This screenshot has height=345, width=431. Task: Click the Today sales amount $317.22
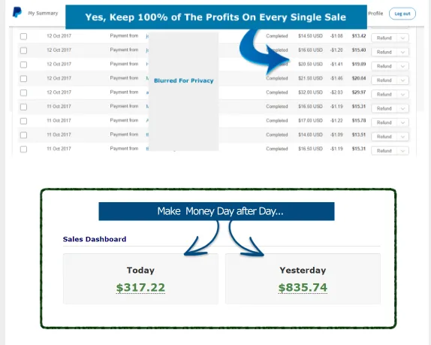point(140,288)
